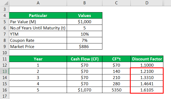Select the 'YTM' label cell
This screenshot has width=171, height=99.
click(x=38, y=34)
